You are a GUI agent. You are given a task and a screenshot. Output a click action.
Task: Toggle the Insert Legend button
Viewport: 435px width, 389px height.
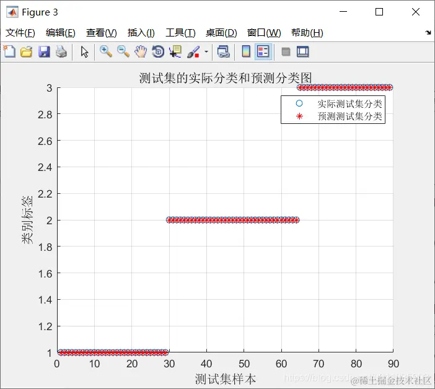(263, 52)
